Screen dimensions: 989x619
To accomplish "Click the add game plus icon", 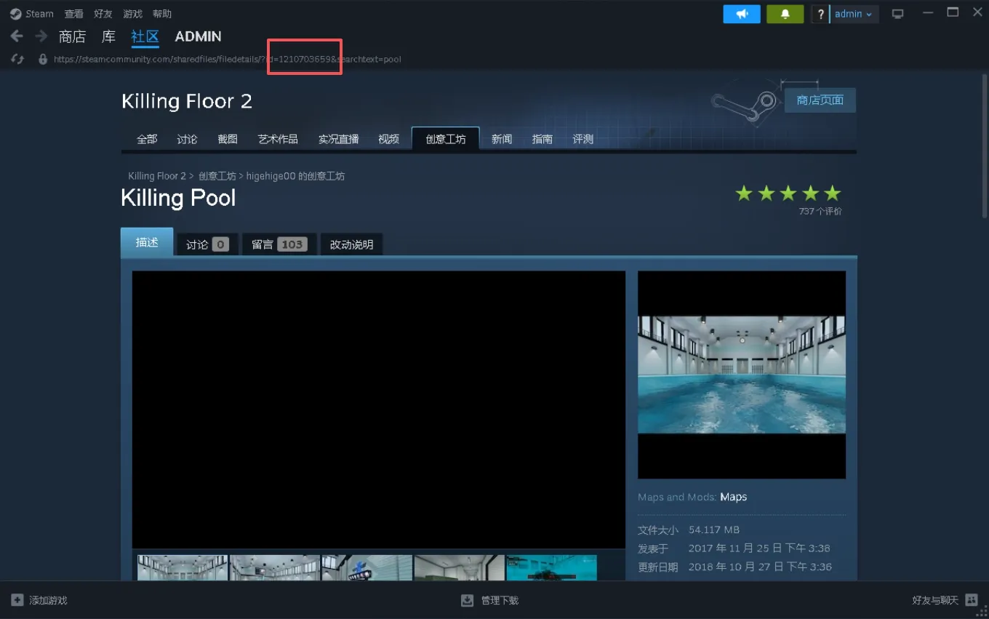I will (17, 600).
